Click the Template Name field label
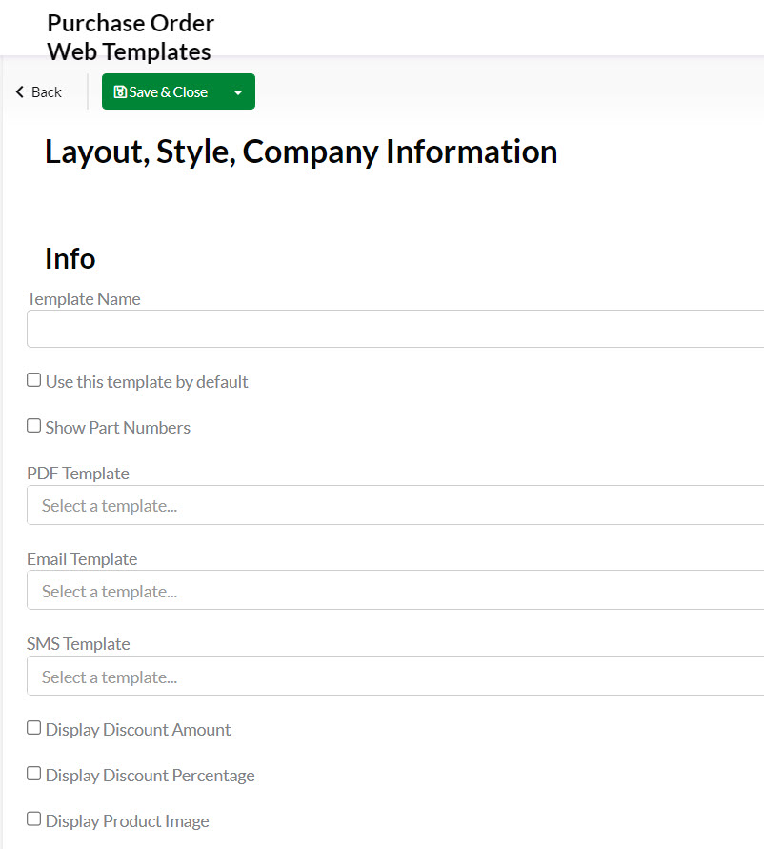The width and height of the screenshot is (764, 849). point(84,299)
